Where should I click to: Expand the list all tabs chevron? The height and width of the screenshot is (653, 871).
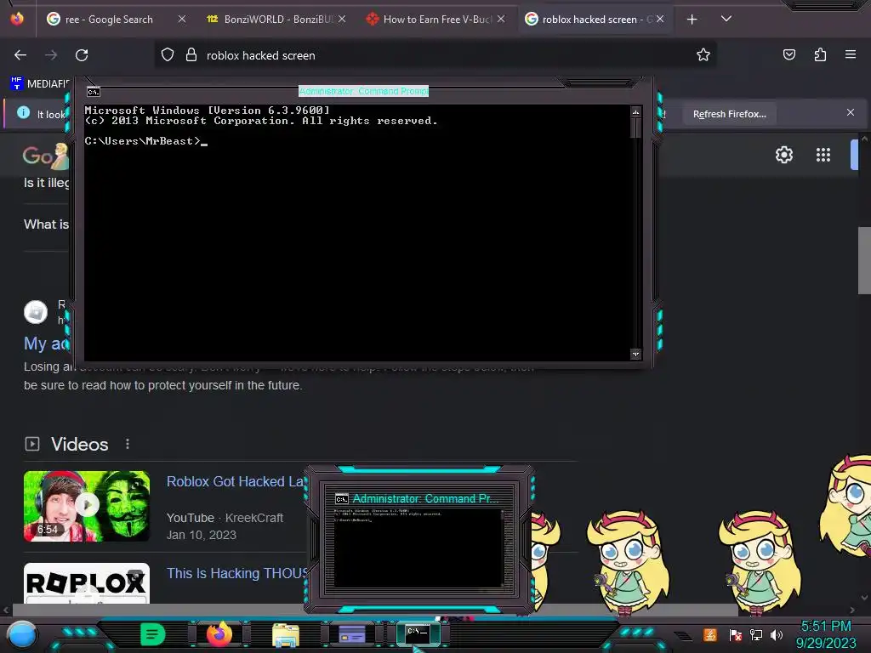pyautogui.click(x=726, y=19)
